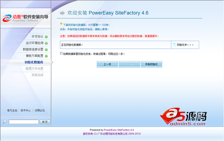224x141 pixels.
Task: Open PowerEasy SiteFactory 4.6 footer link
Action: coord(119,130)
